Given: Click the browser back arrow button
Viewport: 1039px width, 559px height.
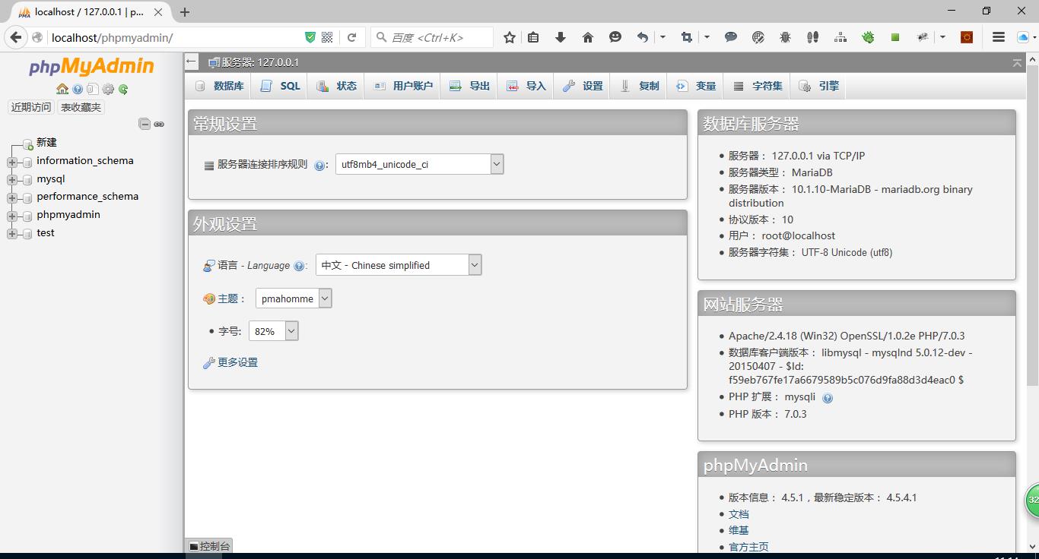Looking at the screenshot, I should pyautogui.click(x=16, y=37).
